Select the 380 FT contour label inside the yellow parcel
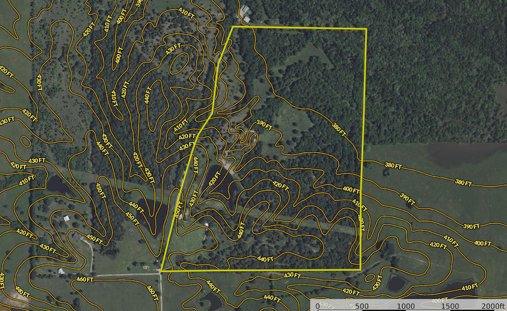This screenshot has height=311, width=507. pyautogui.click(x=339, y=129)
